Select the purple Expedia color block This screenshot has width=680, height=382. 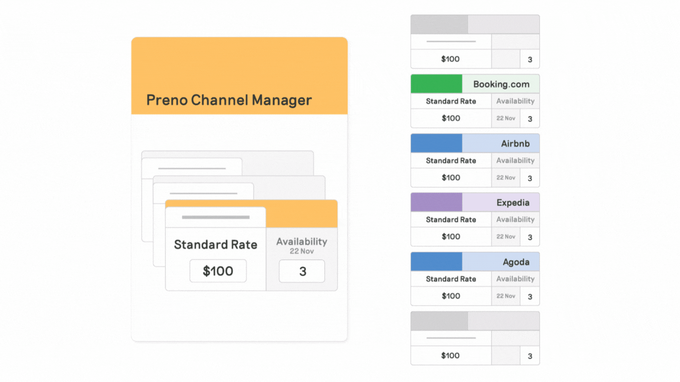click(x=436, y=202)
